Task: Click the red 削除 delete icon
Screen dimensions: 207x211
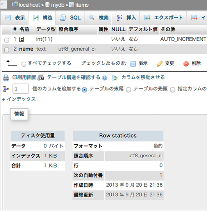Action: click(x=186, y=64)
